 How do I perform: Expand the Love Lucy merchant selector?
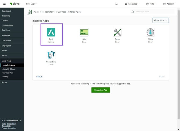point(32,4)
